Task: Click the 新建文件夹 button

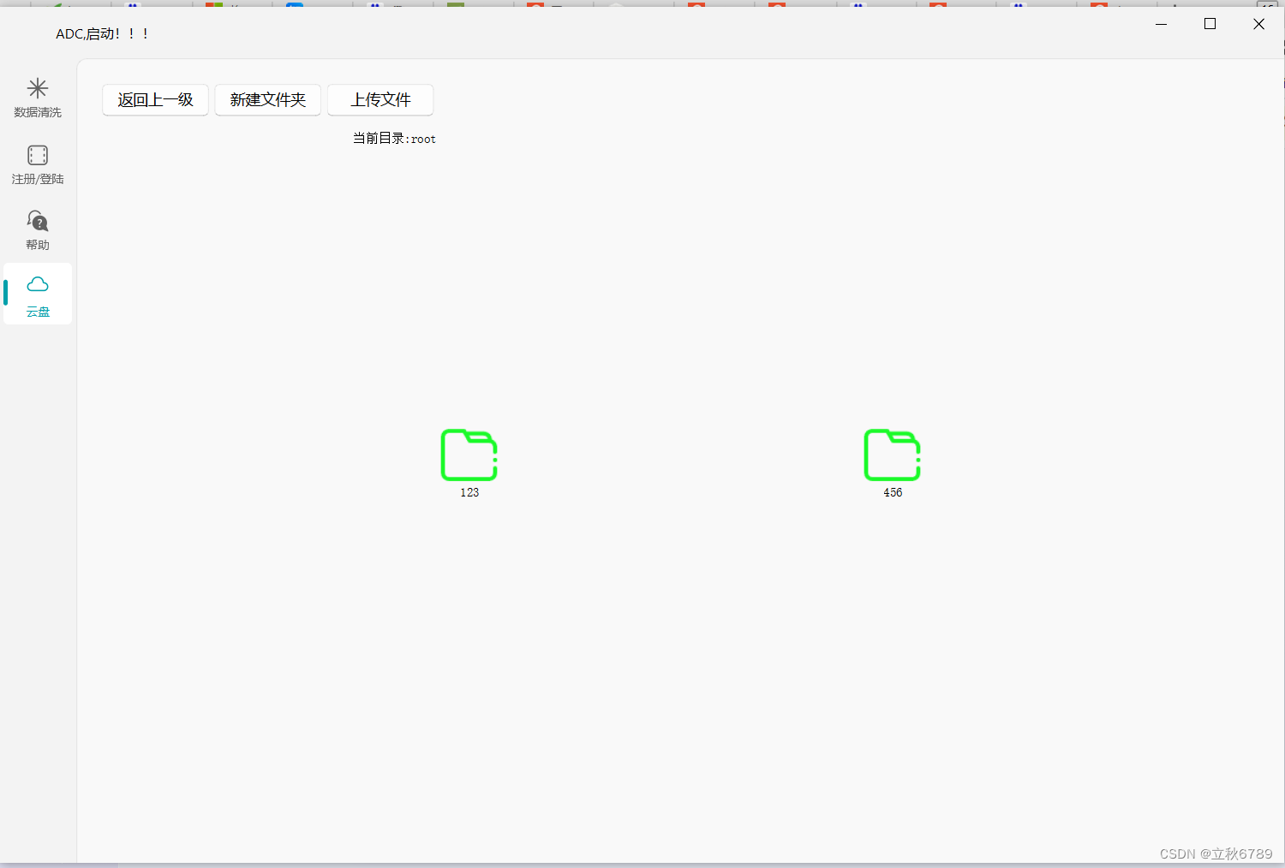Action: pos(267,100)
